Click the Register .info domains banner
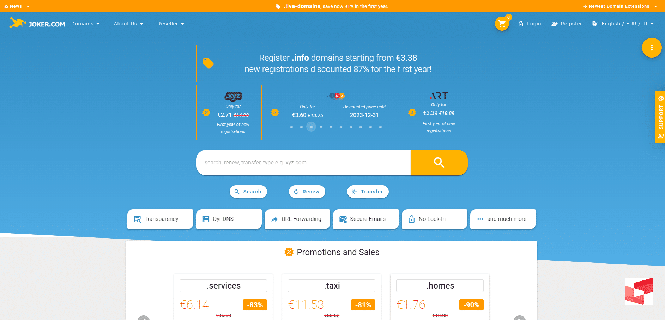665x320 pixels. click(x=332, y=64)
